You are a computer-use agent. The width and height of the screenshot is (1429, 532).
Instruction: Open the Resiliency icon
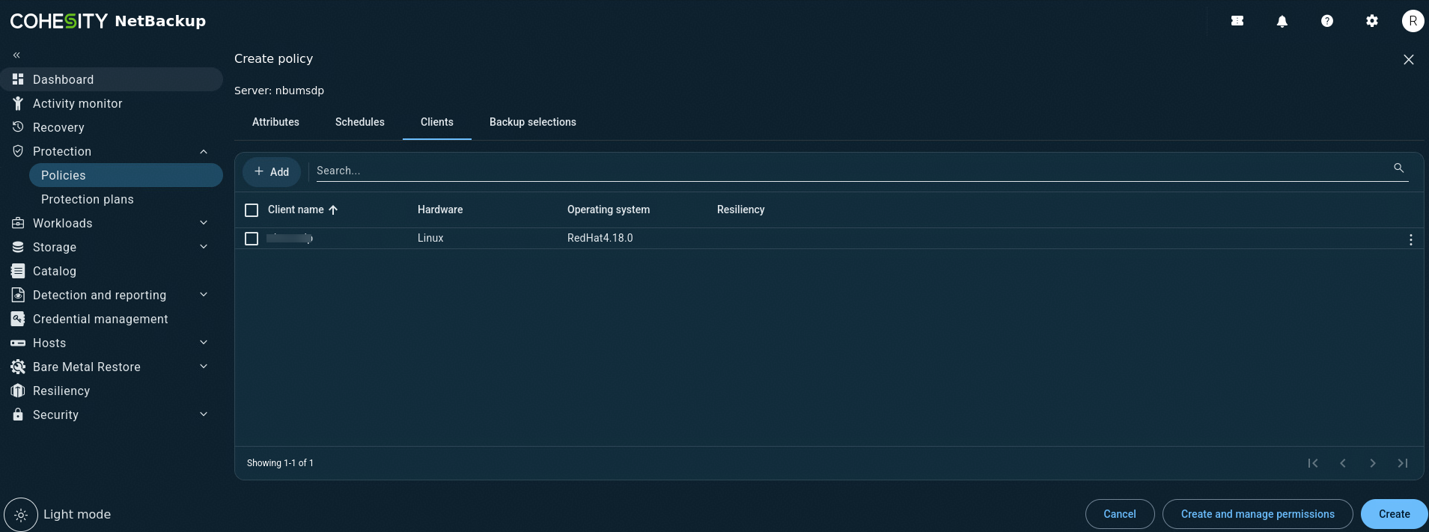coord(18,391)
